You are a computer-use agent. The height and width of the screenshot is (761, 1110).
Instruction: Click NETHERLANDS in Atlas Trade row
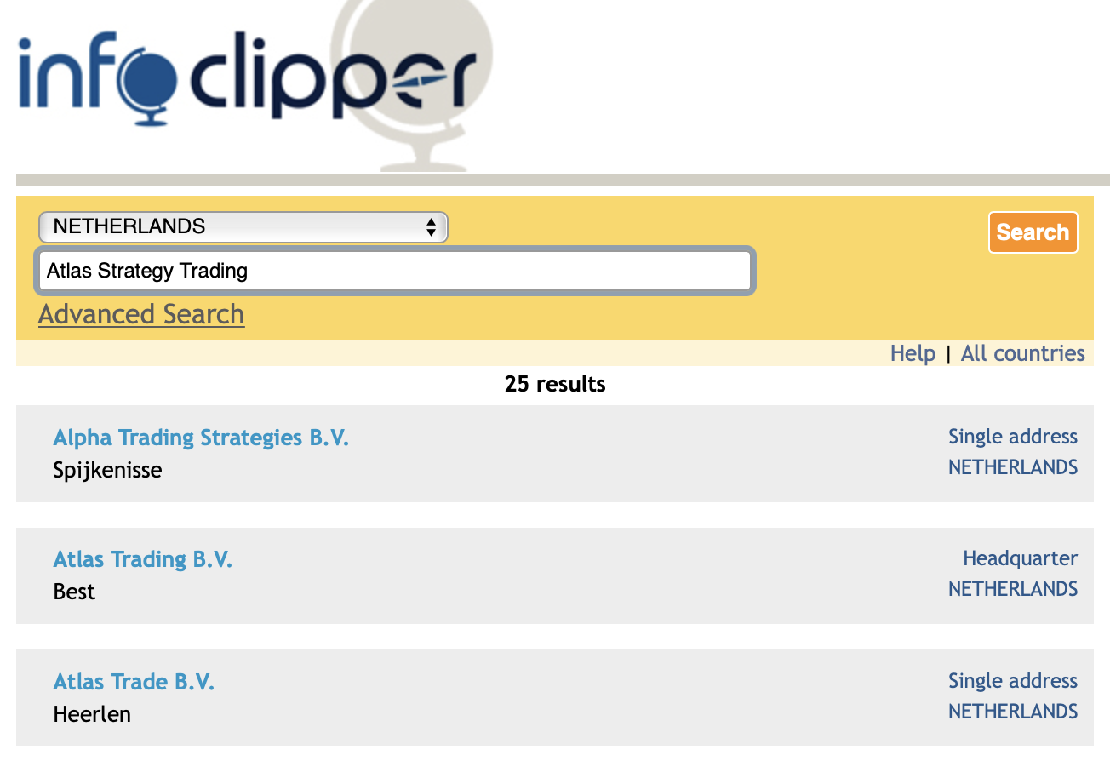1013,712
